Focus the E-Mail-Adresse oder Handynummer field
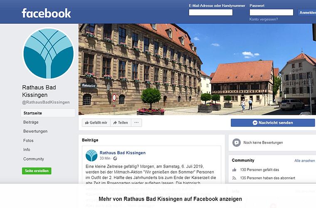Image resolution: width=316 pixels, height=208 pixels. coord(211,12)
